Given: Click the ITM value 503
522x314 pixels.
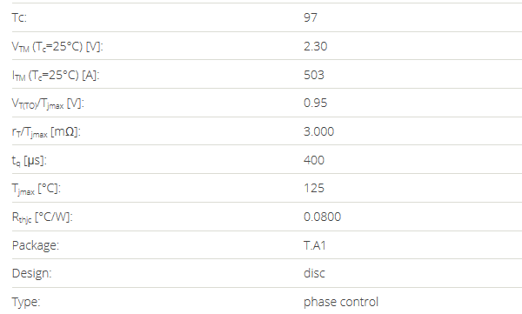Looking at the screenshot, I should tap(313, 75).
